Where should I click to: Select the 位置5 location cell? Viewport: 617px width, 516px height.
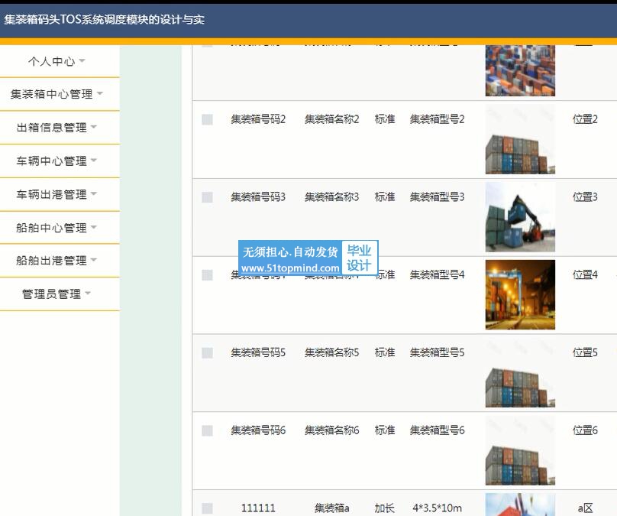585,352
